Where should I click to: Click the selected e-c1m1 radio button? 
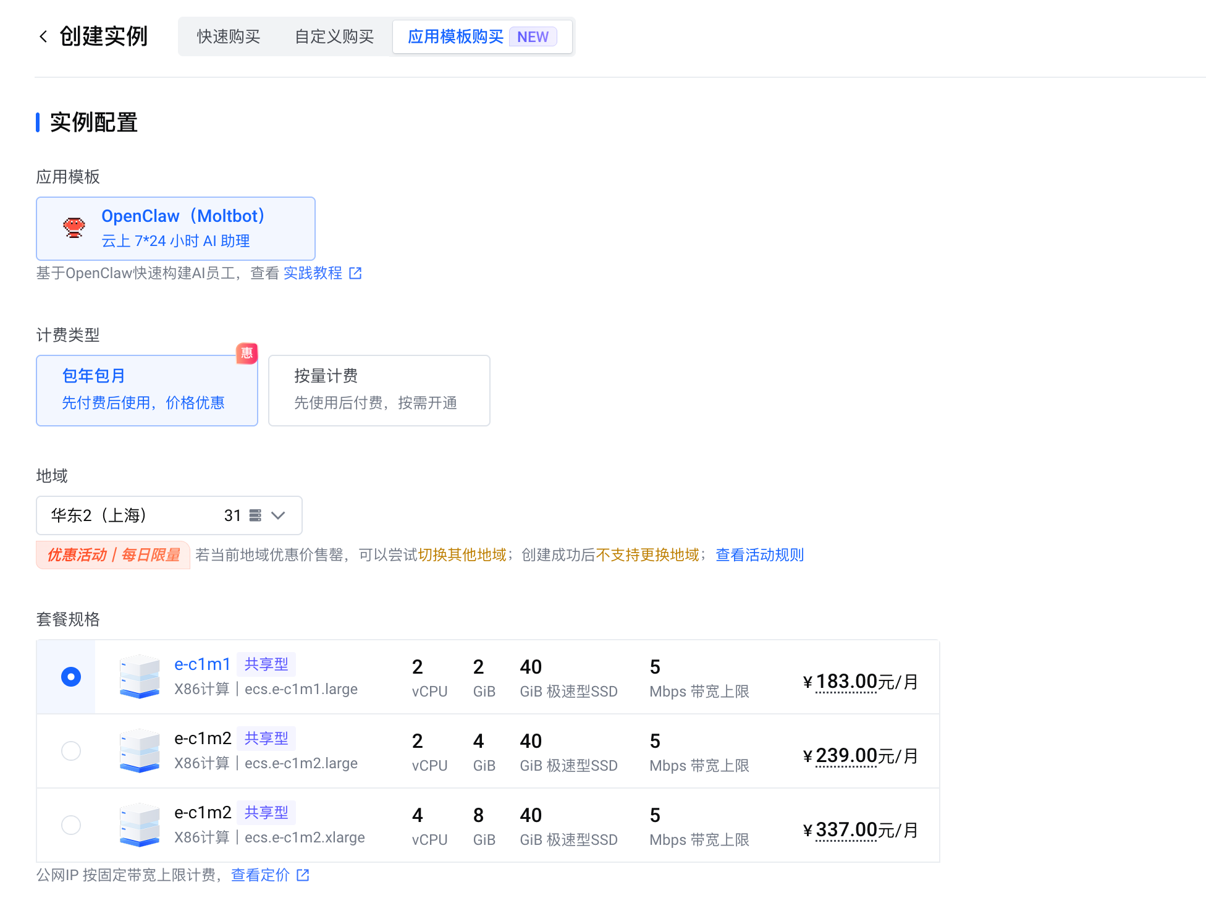[x=71, y=676]
